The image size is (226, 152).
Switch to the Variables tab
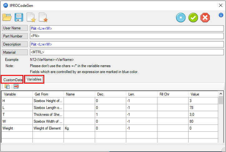[34, 79]
